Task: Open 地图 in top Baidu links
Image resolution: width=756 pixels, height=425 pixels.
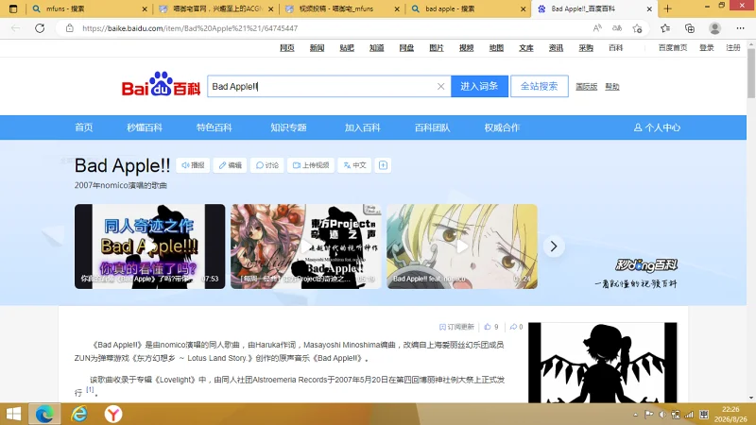Action: (496, 48)
